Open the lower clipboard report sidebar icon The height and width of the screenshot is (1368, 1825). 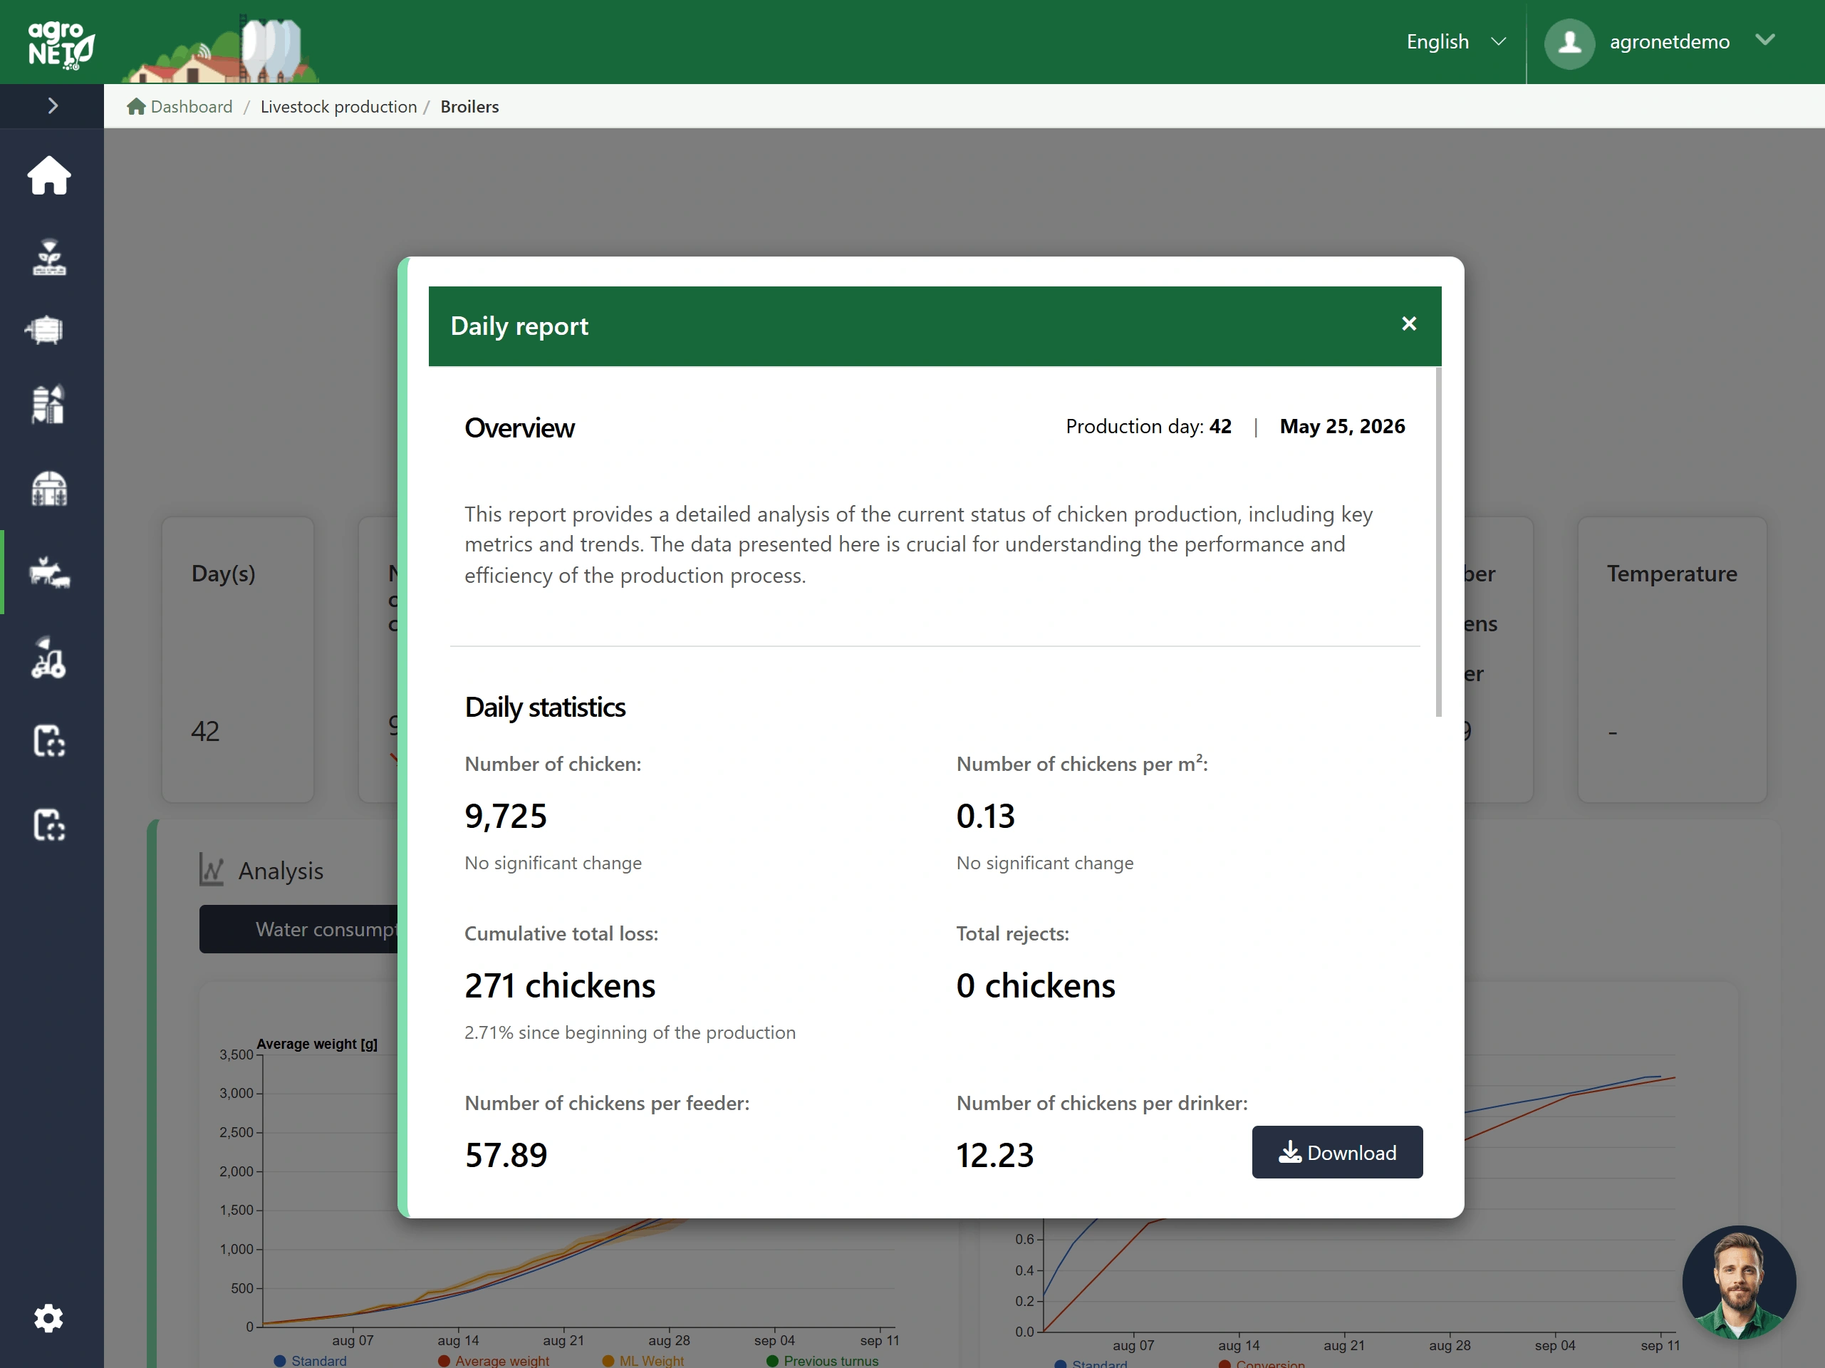(x=48, y=825)
